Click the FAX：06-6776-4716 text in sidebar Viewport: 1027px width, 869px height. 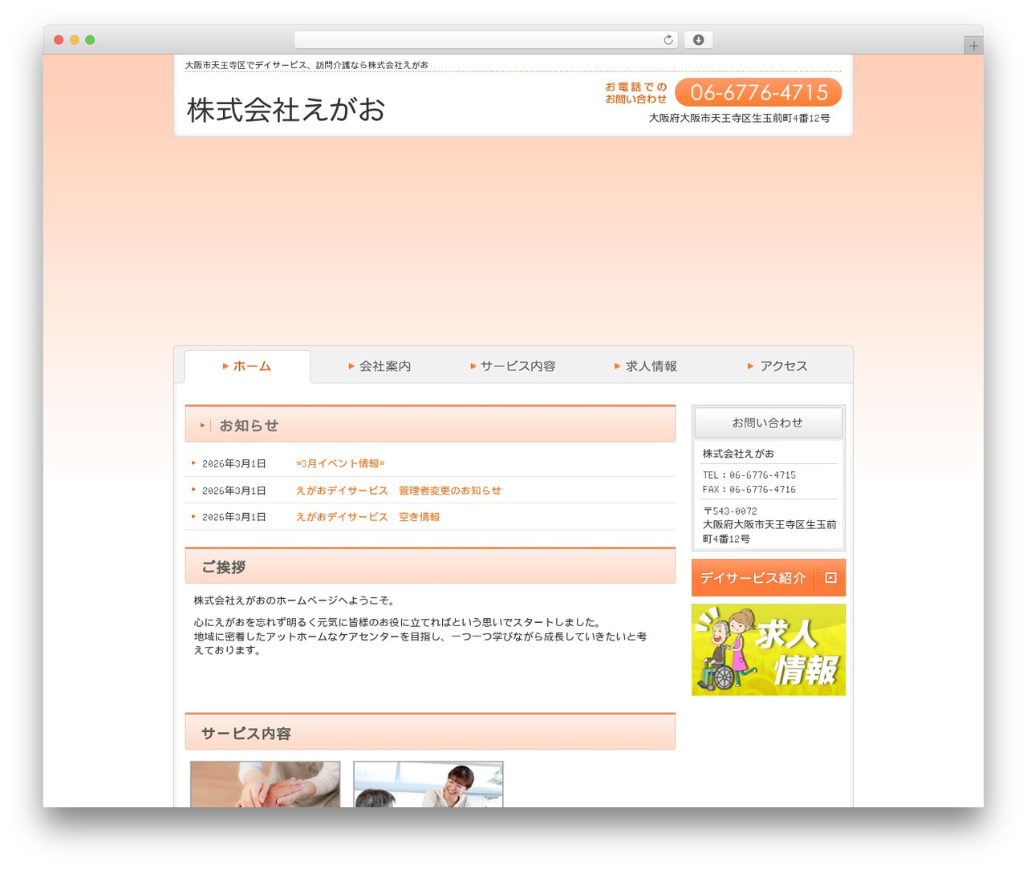pos(749,490)
